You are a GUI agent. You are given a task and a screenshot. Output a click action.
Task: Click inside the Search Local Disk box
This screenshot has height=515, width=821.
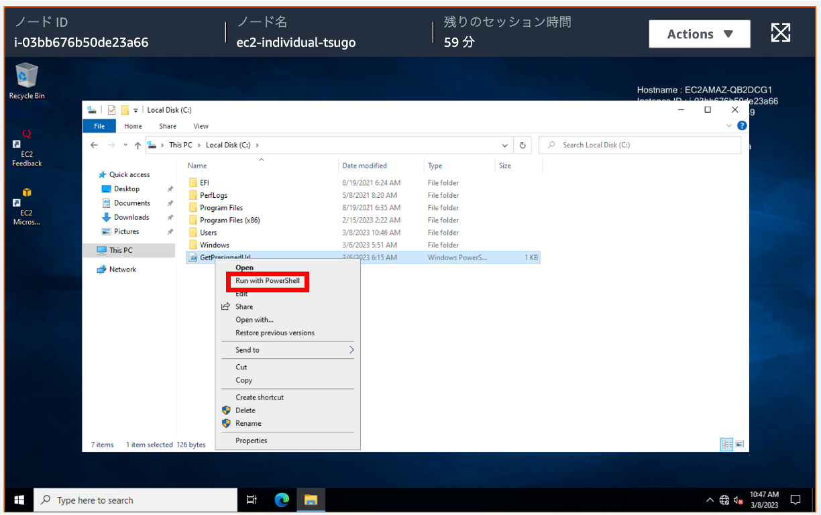point(637,145)
